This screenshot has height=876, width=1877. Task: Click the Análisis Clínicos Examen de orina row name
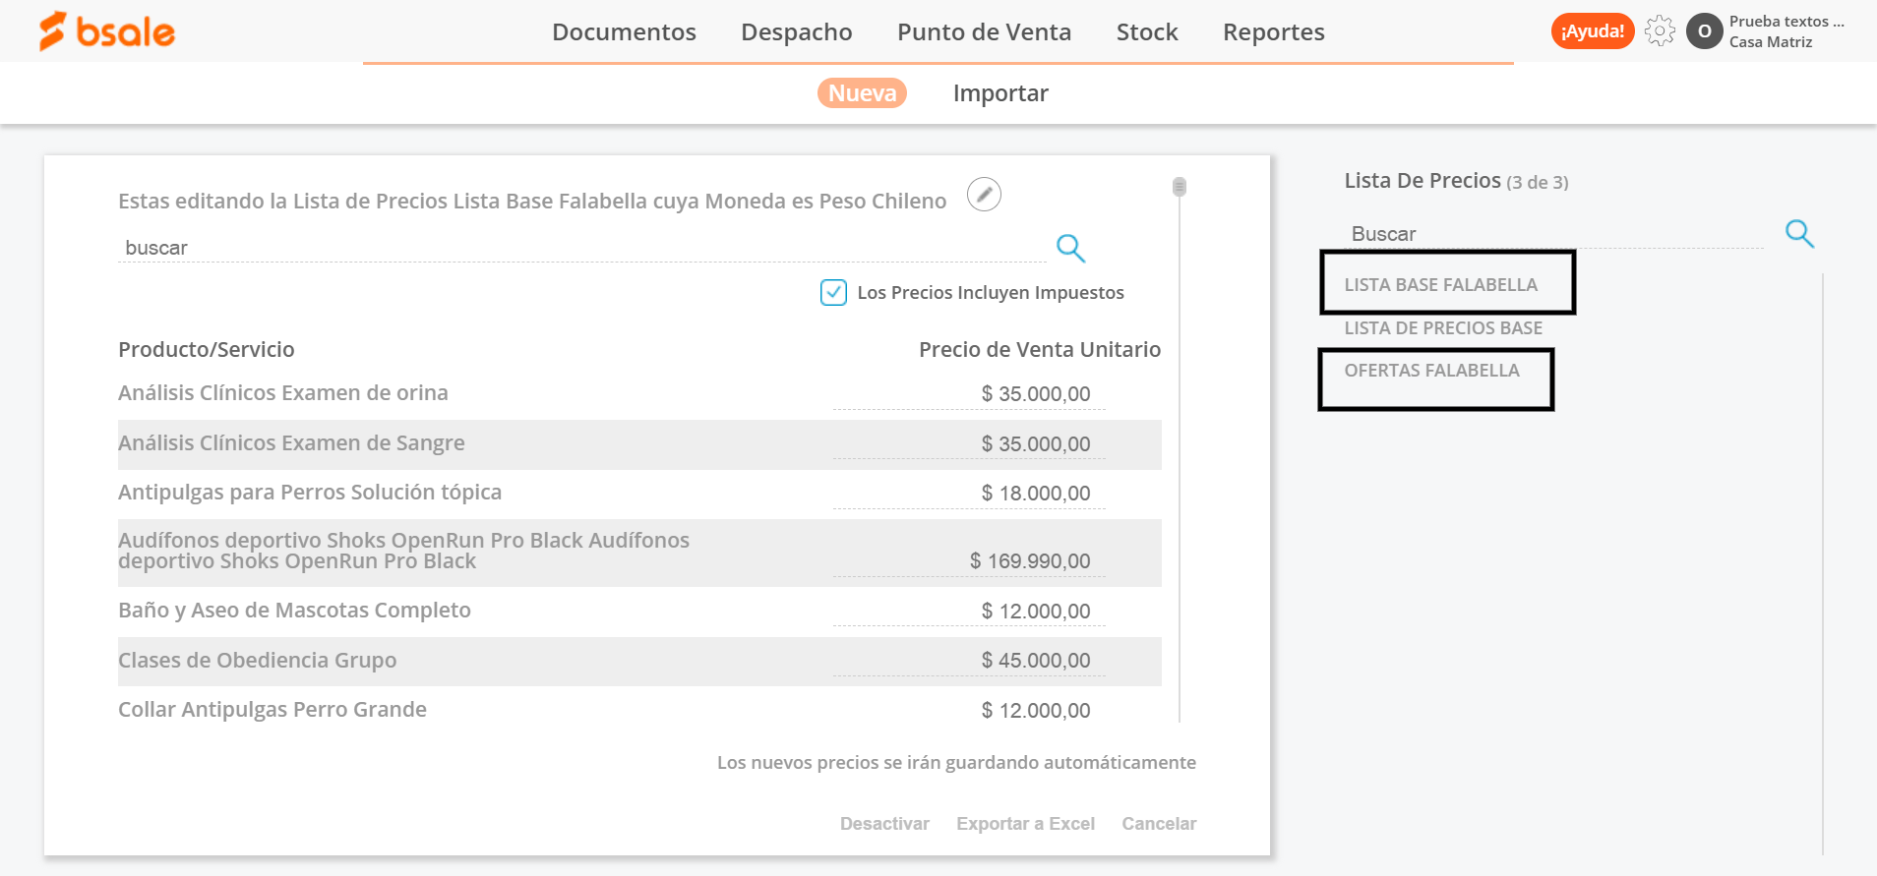click(x=283, y=393)
